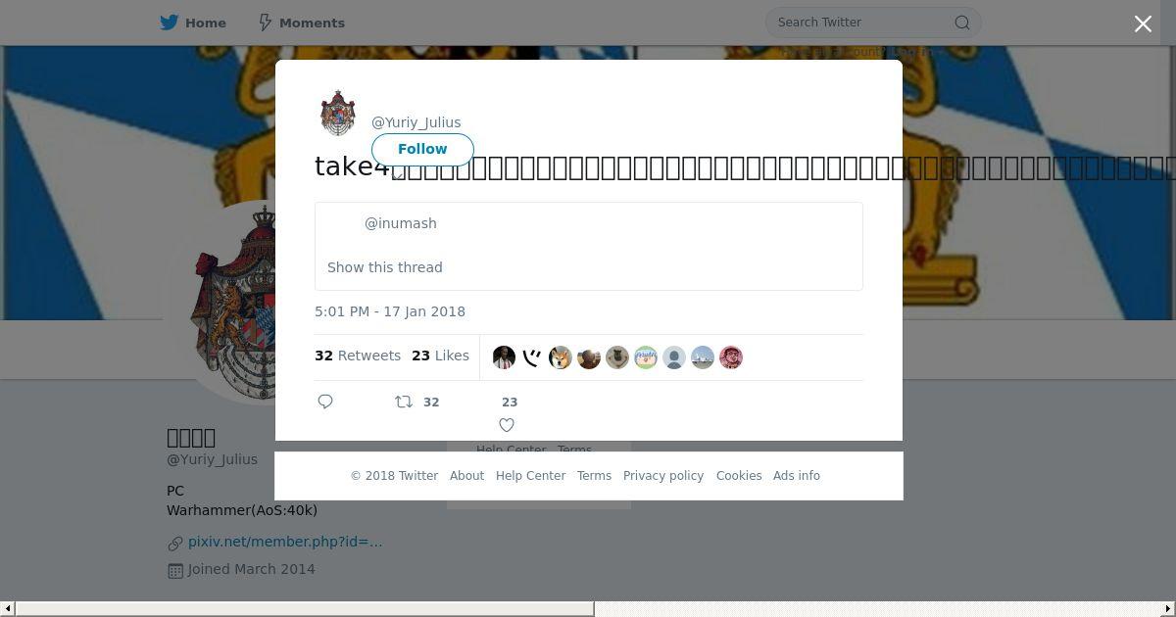Click the horizontal scrollbar at bottom
Viewport: 1176px width, 617px height.
[x=304, y=609]
